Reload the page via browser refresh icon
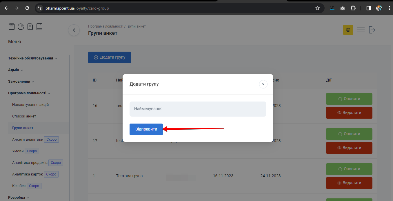Viewport: 393px width, 201px height. (27, 8)
